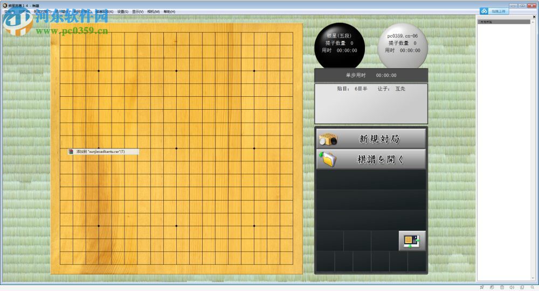Click the window square icon in bottom bar

point(522,287)
